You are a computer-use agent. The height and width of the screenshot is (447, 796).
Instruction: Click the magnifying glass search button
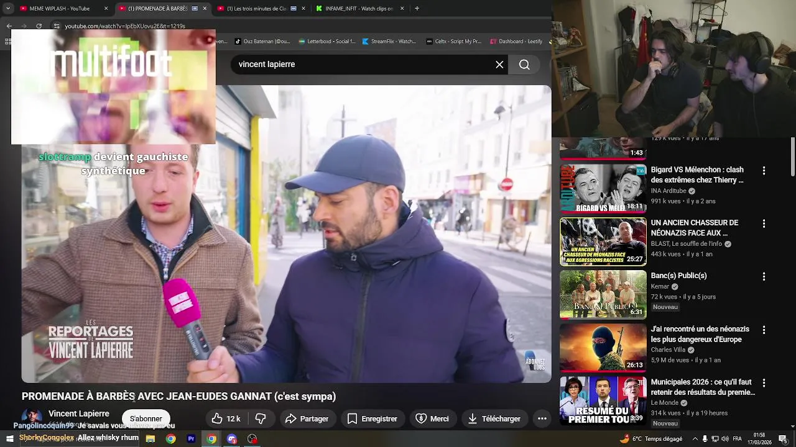[524, 65]
